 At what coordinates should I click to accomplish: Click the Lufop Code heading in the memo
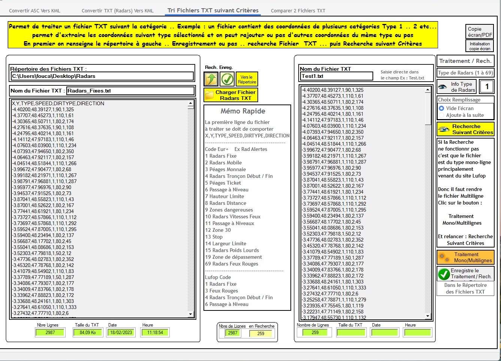[218, 277]
